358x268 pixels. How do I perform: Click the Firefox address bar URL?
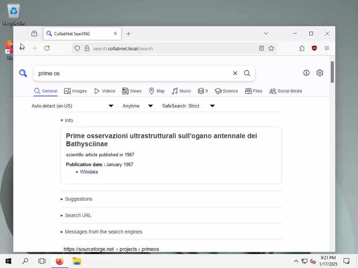123,49
